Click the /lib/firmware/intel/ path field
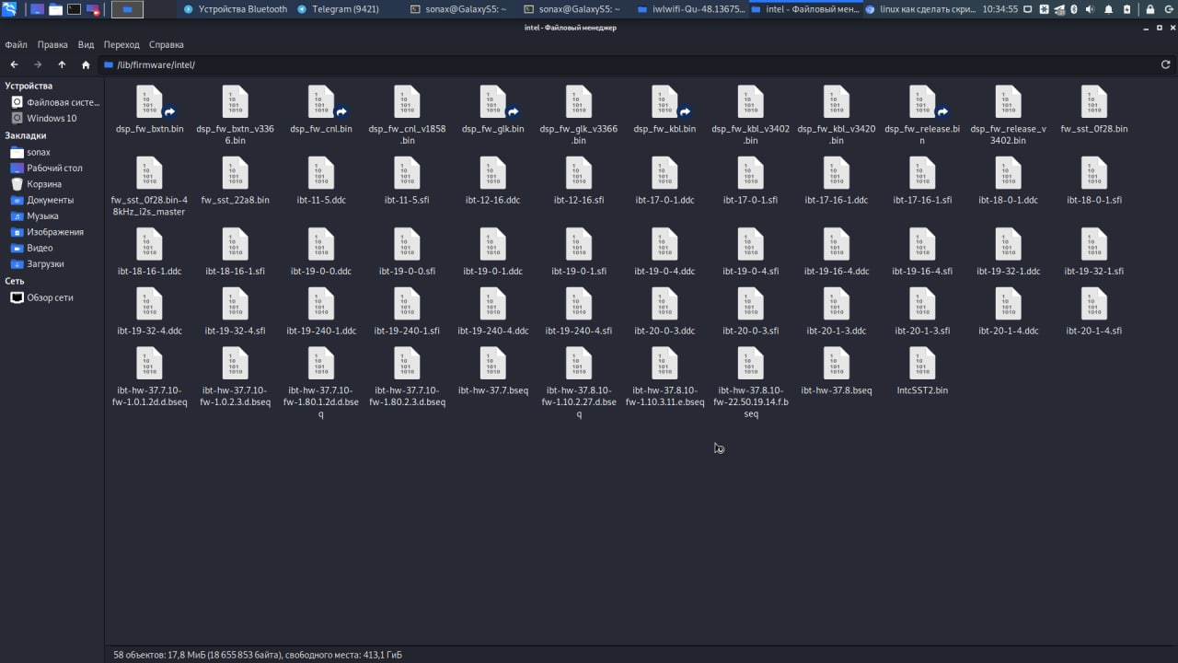Screen dimensions: 1178x663 [629, 64]
